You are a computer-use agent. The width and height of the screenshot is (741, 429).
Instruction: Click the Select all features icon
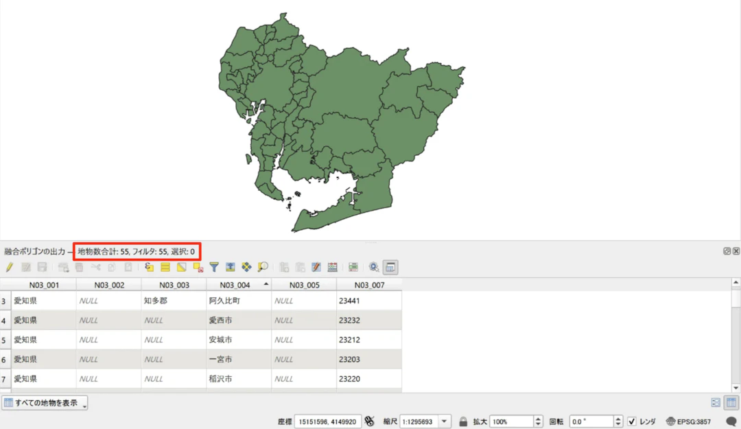coord(165,267)
